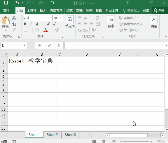Open the font size dropdown showing 18
The width and height of the screenshot is (168, 143).
point(61,18)
